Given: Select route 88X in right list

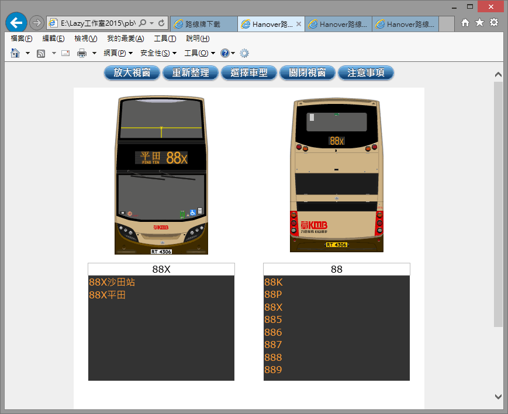Looking at the screenshot, I should [x=274, y=307].
